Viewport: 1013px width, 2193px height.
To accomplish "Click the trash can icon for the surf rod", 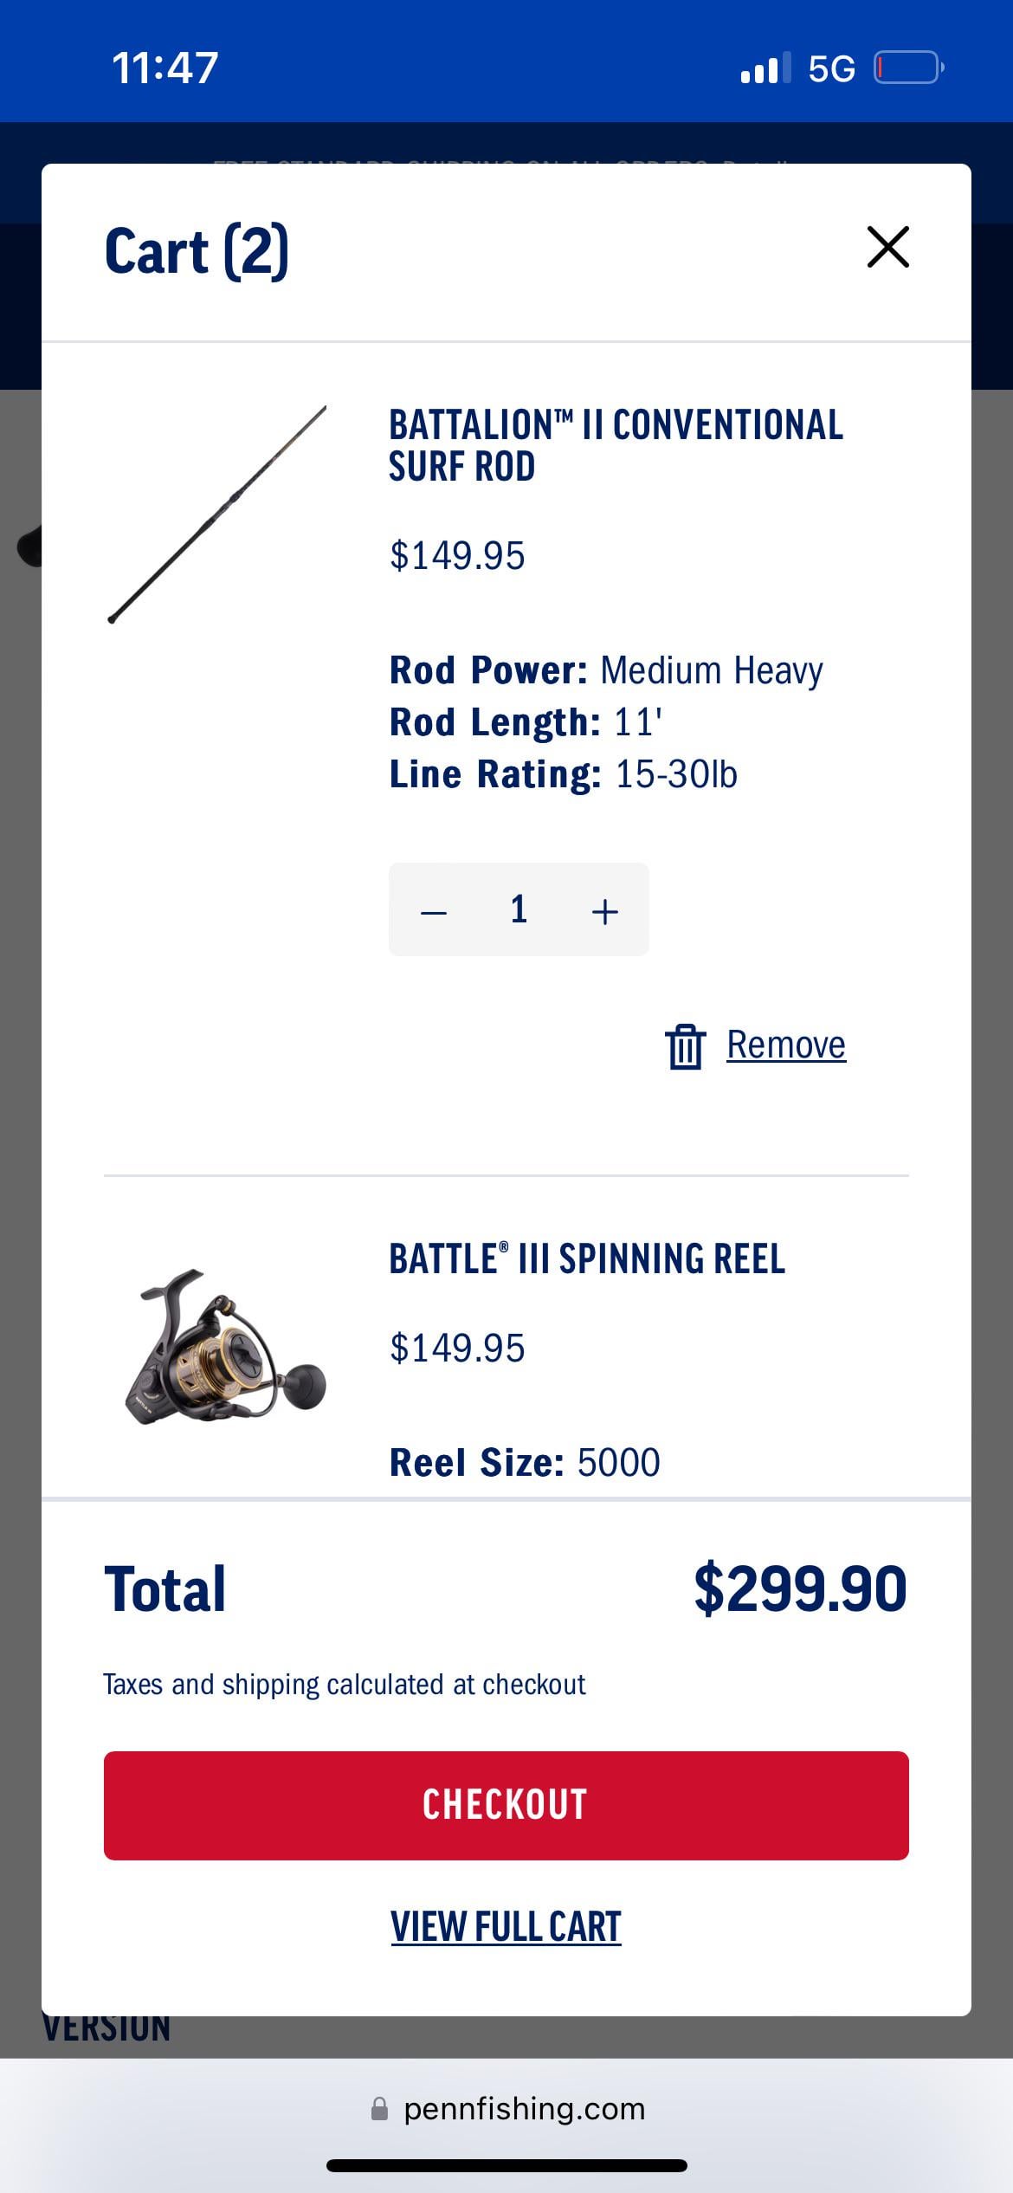I will [x=685, y=1046].
